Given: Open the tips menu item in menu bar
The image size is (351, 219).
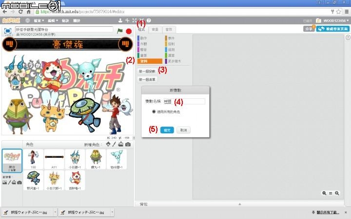Looking at the screenshot, I should tap(65, 21).
